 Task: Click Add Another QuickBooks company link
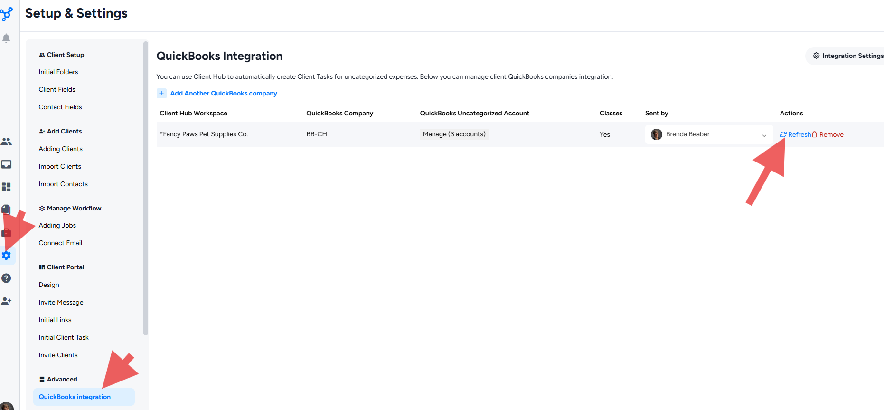[224, 93]
